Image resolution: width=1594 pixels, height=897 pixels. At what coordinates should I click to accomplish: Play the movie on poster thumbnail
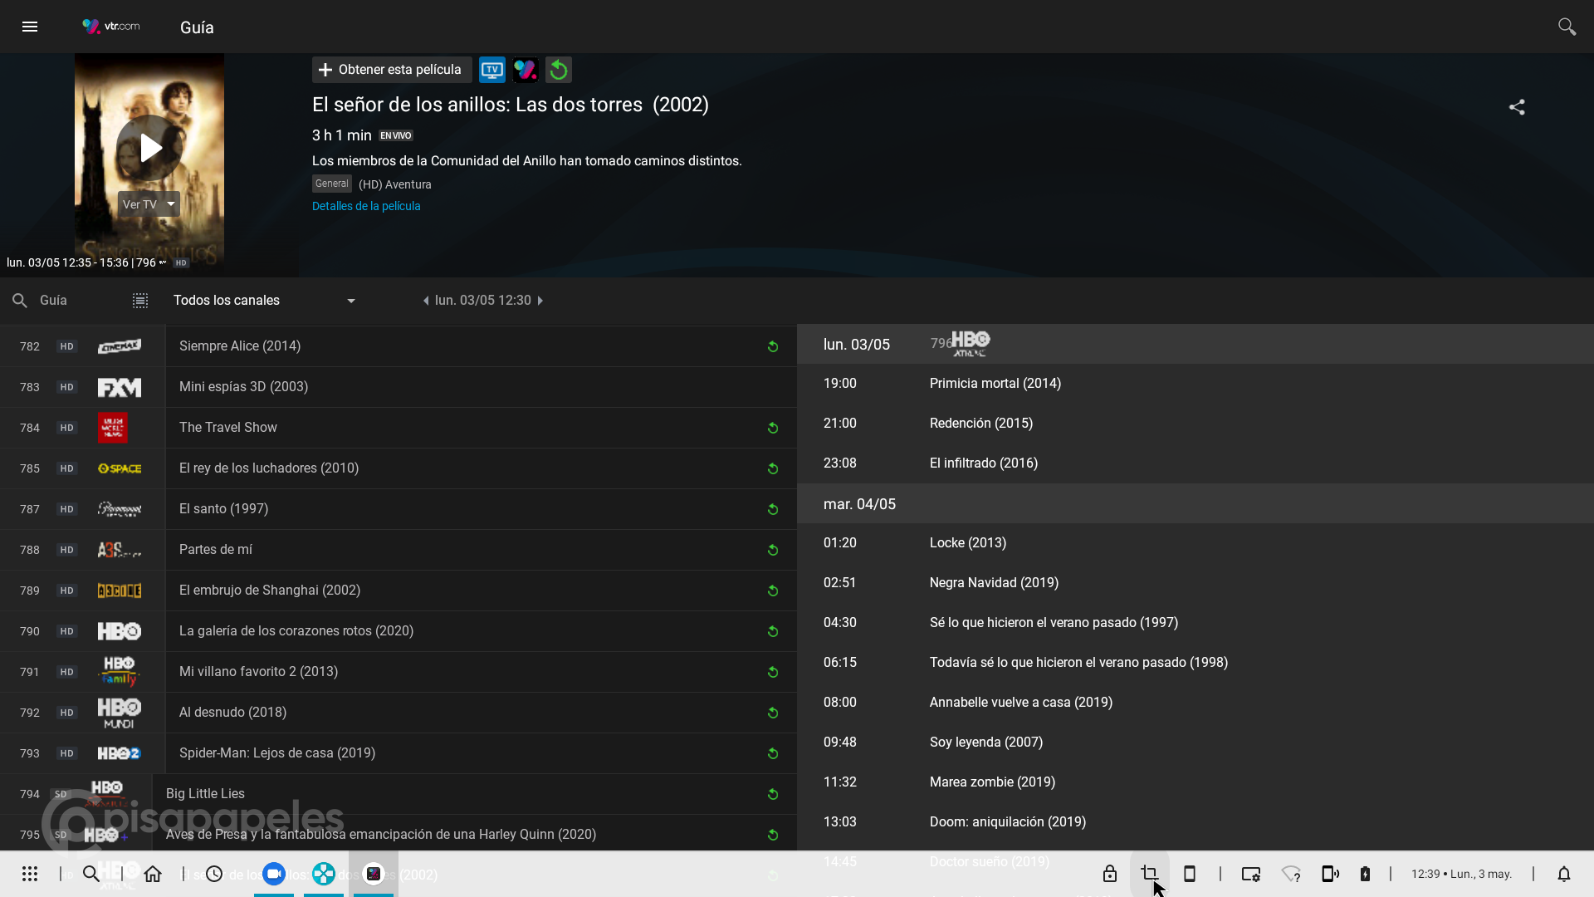(150, 148)
